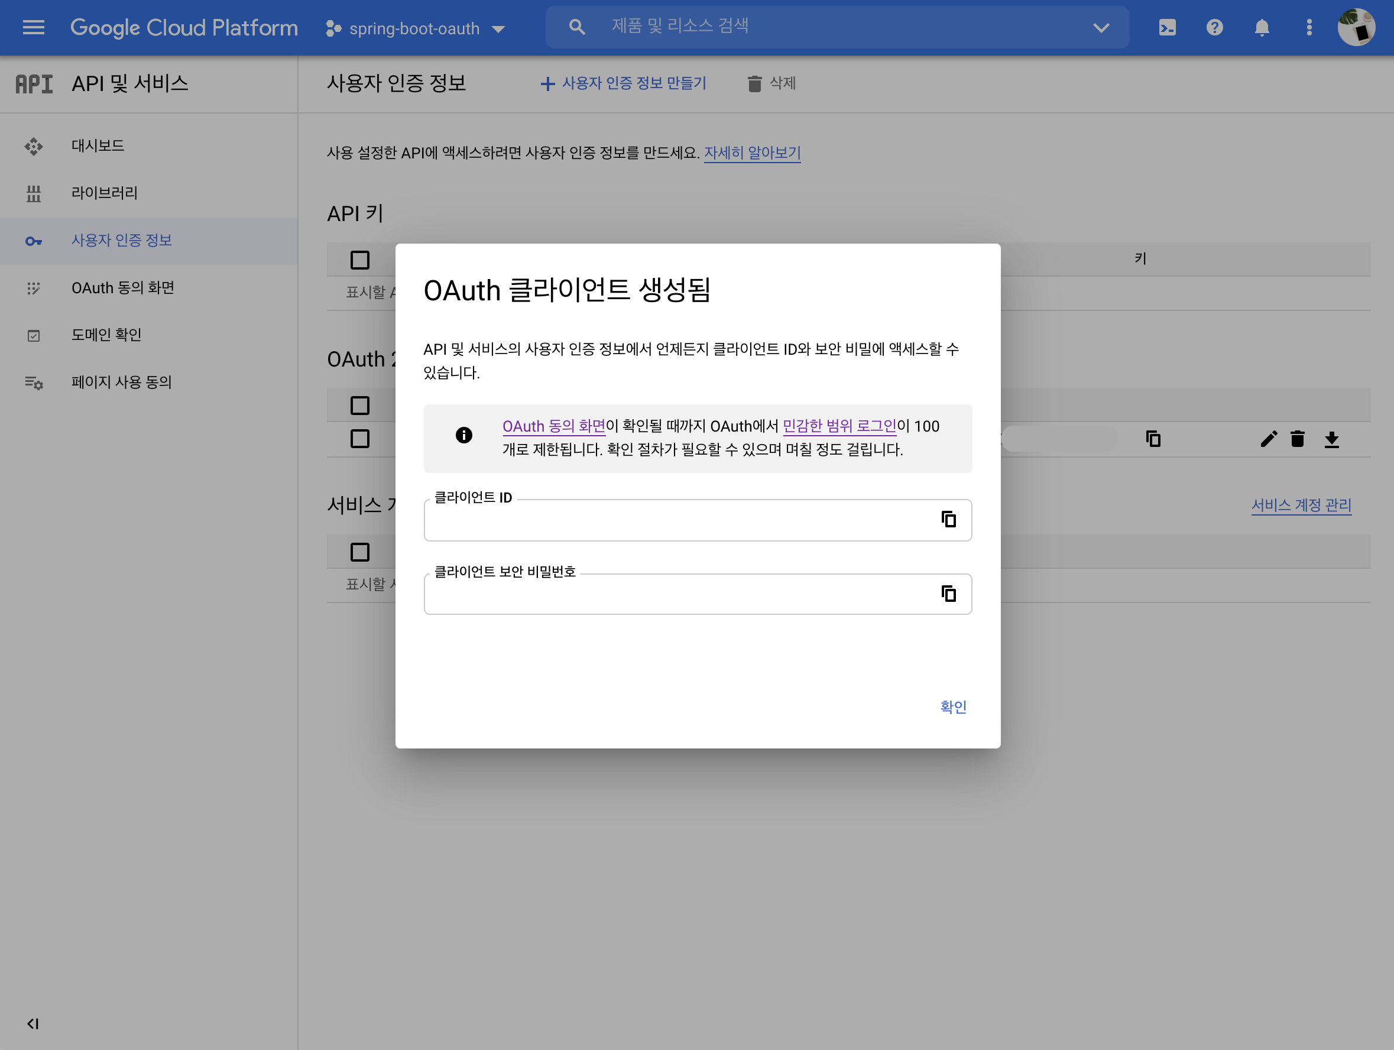Open the 민감한 범위 로그인 link
The image size is (1394, 1050).
tap(839, 427)
